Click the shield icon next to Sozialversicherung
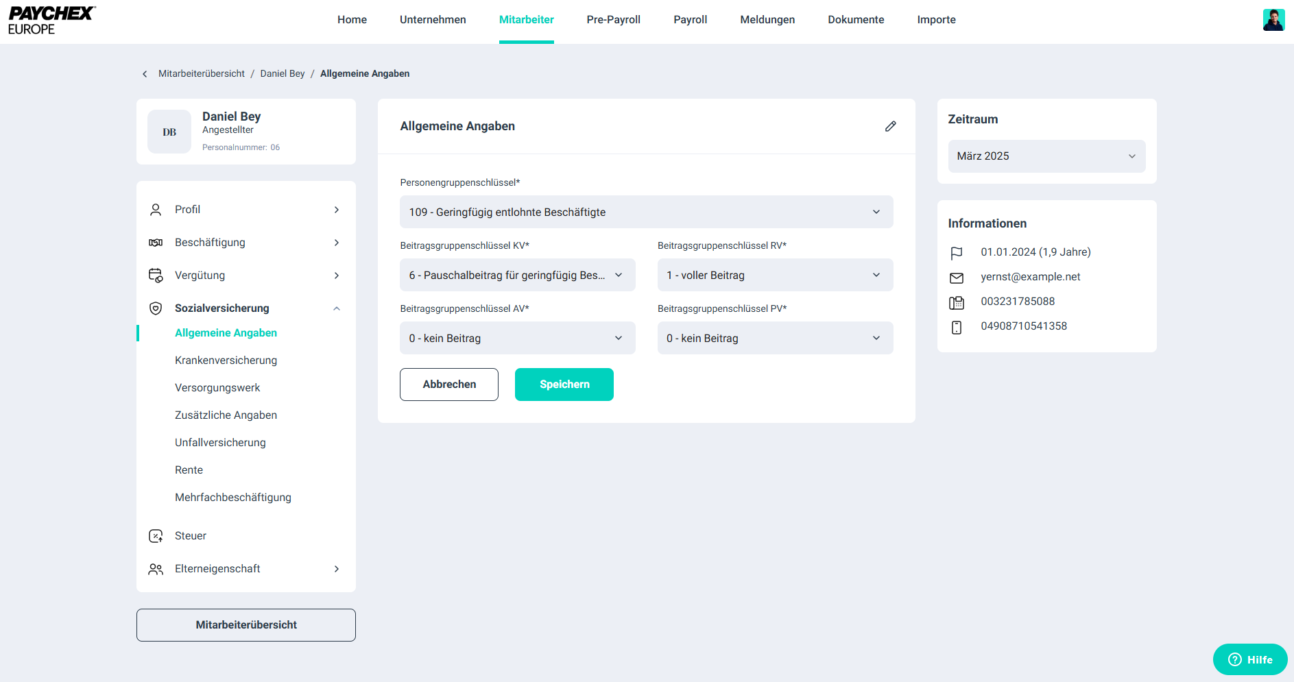This screenshot has width=1294, height=682. [156, 308]
